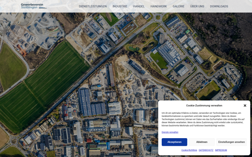
Task: Open the Industrie menu item
Action: click(120, 6)
